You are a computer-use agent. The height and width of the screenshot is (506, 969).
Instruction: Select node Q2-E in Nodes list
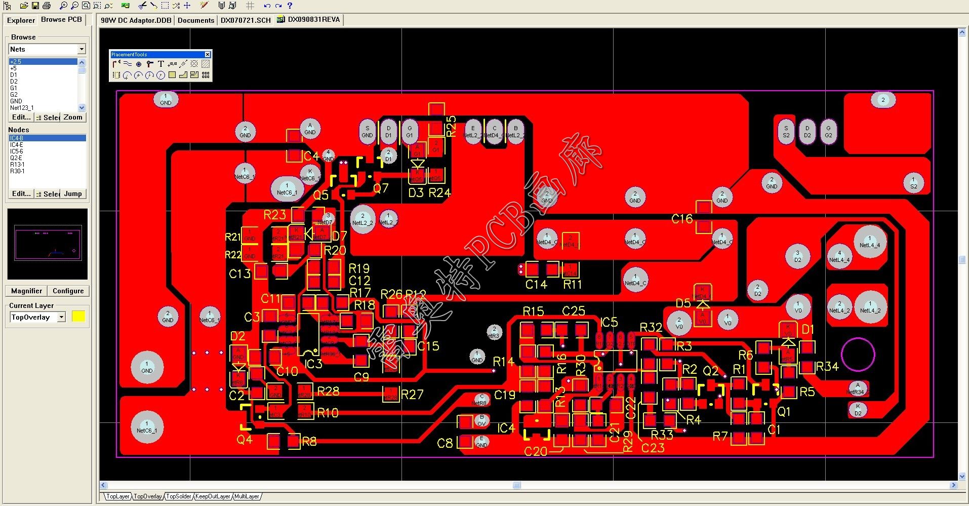[47, 158]
